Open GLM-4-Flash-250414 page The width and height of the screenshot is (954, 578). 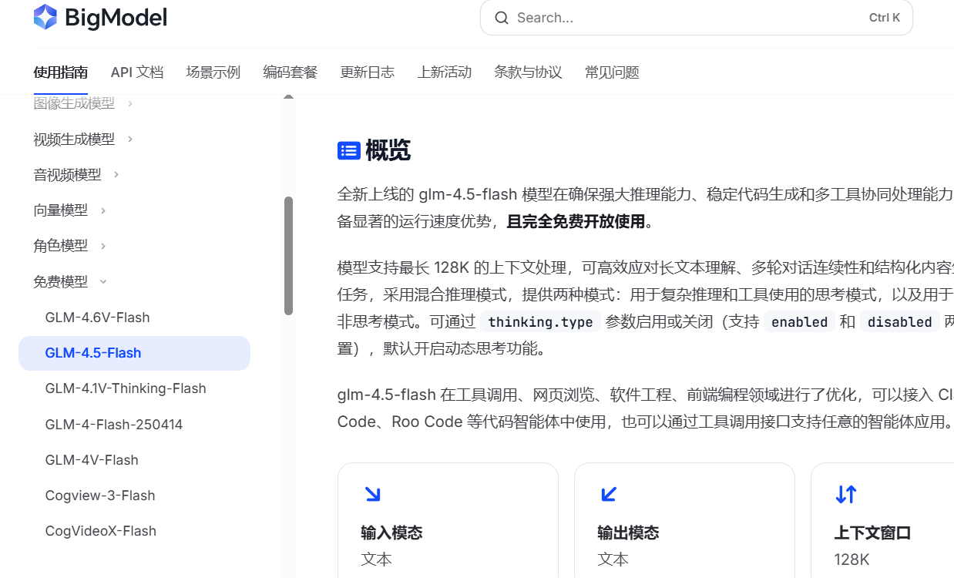click(x=134, y=425)
